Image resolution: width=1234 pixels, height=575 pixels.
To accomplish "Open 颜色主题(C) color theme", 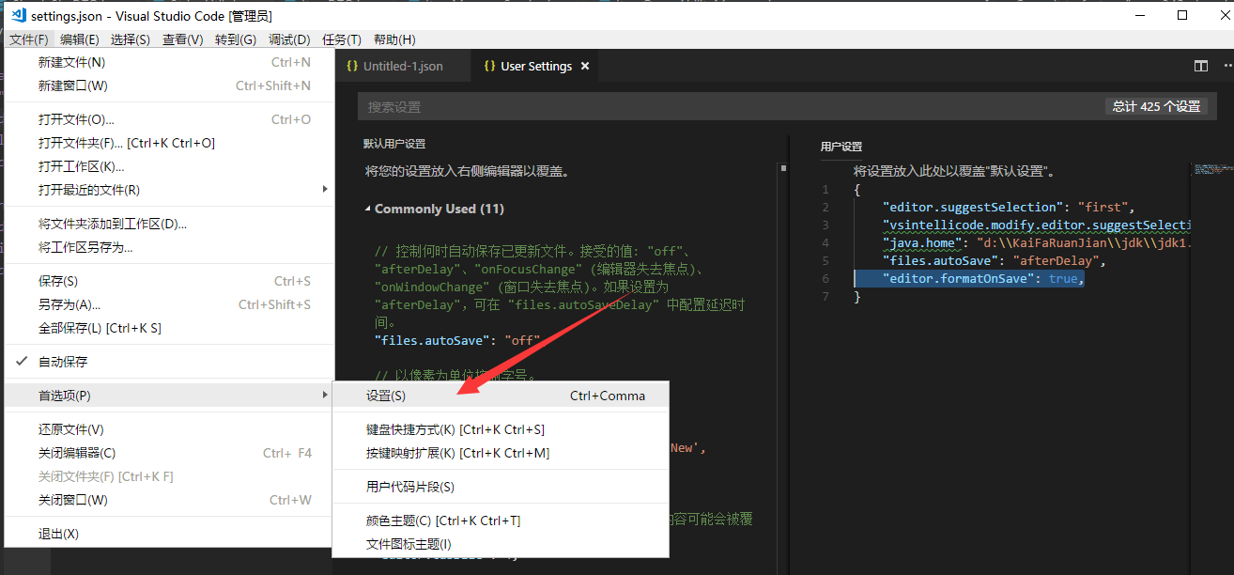I will [501, 521].
